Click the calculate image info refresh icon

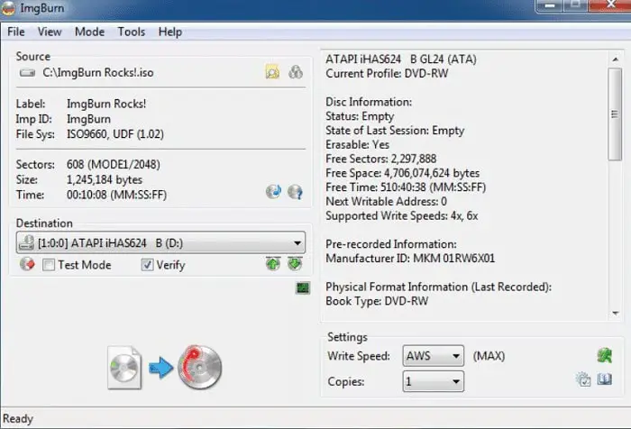(273, 192)
